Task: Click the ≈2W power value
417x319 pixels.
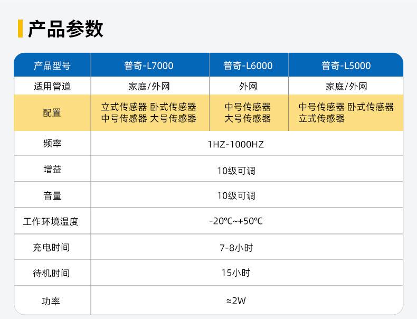Action: click(x=235, y=301)
